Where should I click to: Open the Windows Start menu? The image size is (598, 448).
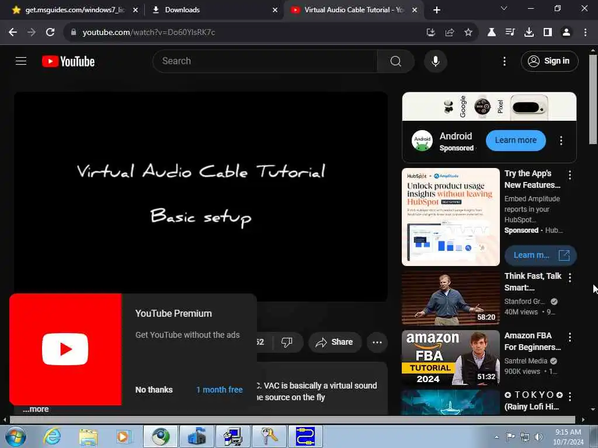[16, 436]
